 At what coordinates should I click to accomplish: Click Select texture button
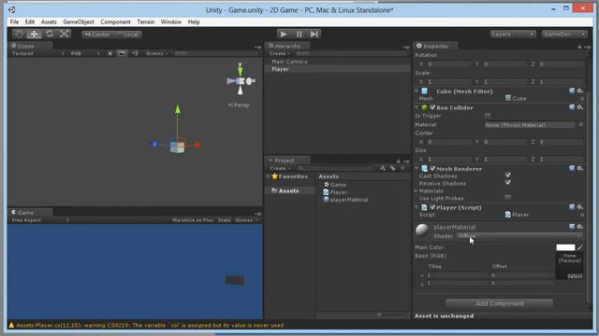pos(574,276)
